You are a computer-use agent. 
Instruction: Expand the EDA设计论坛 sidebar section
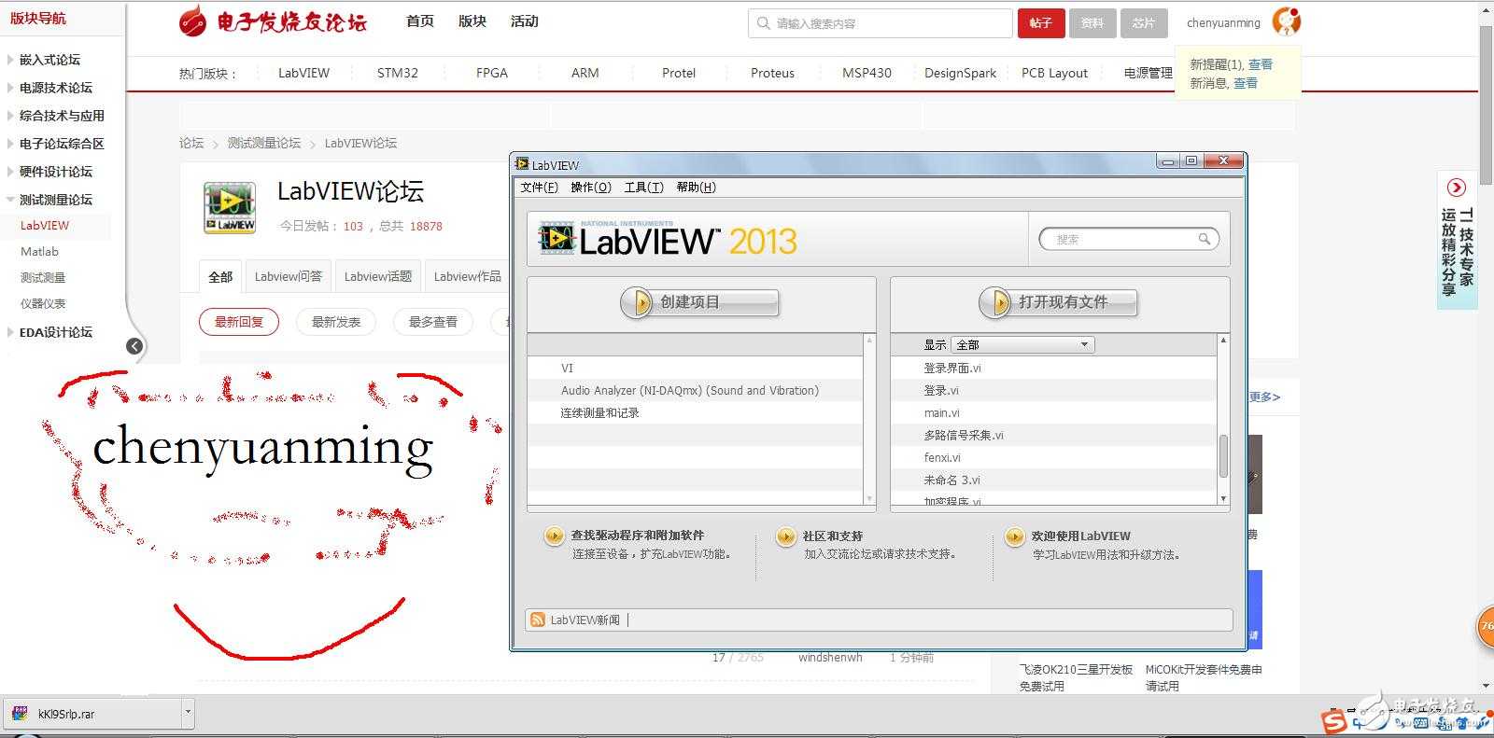(10, 332)
